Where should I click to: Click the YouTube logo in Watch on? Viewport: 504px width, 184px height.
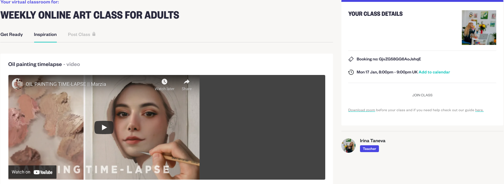click(43, 172)
